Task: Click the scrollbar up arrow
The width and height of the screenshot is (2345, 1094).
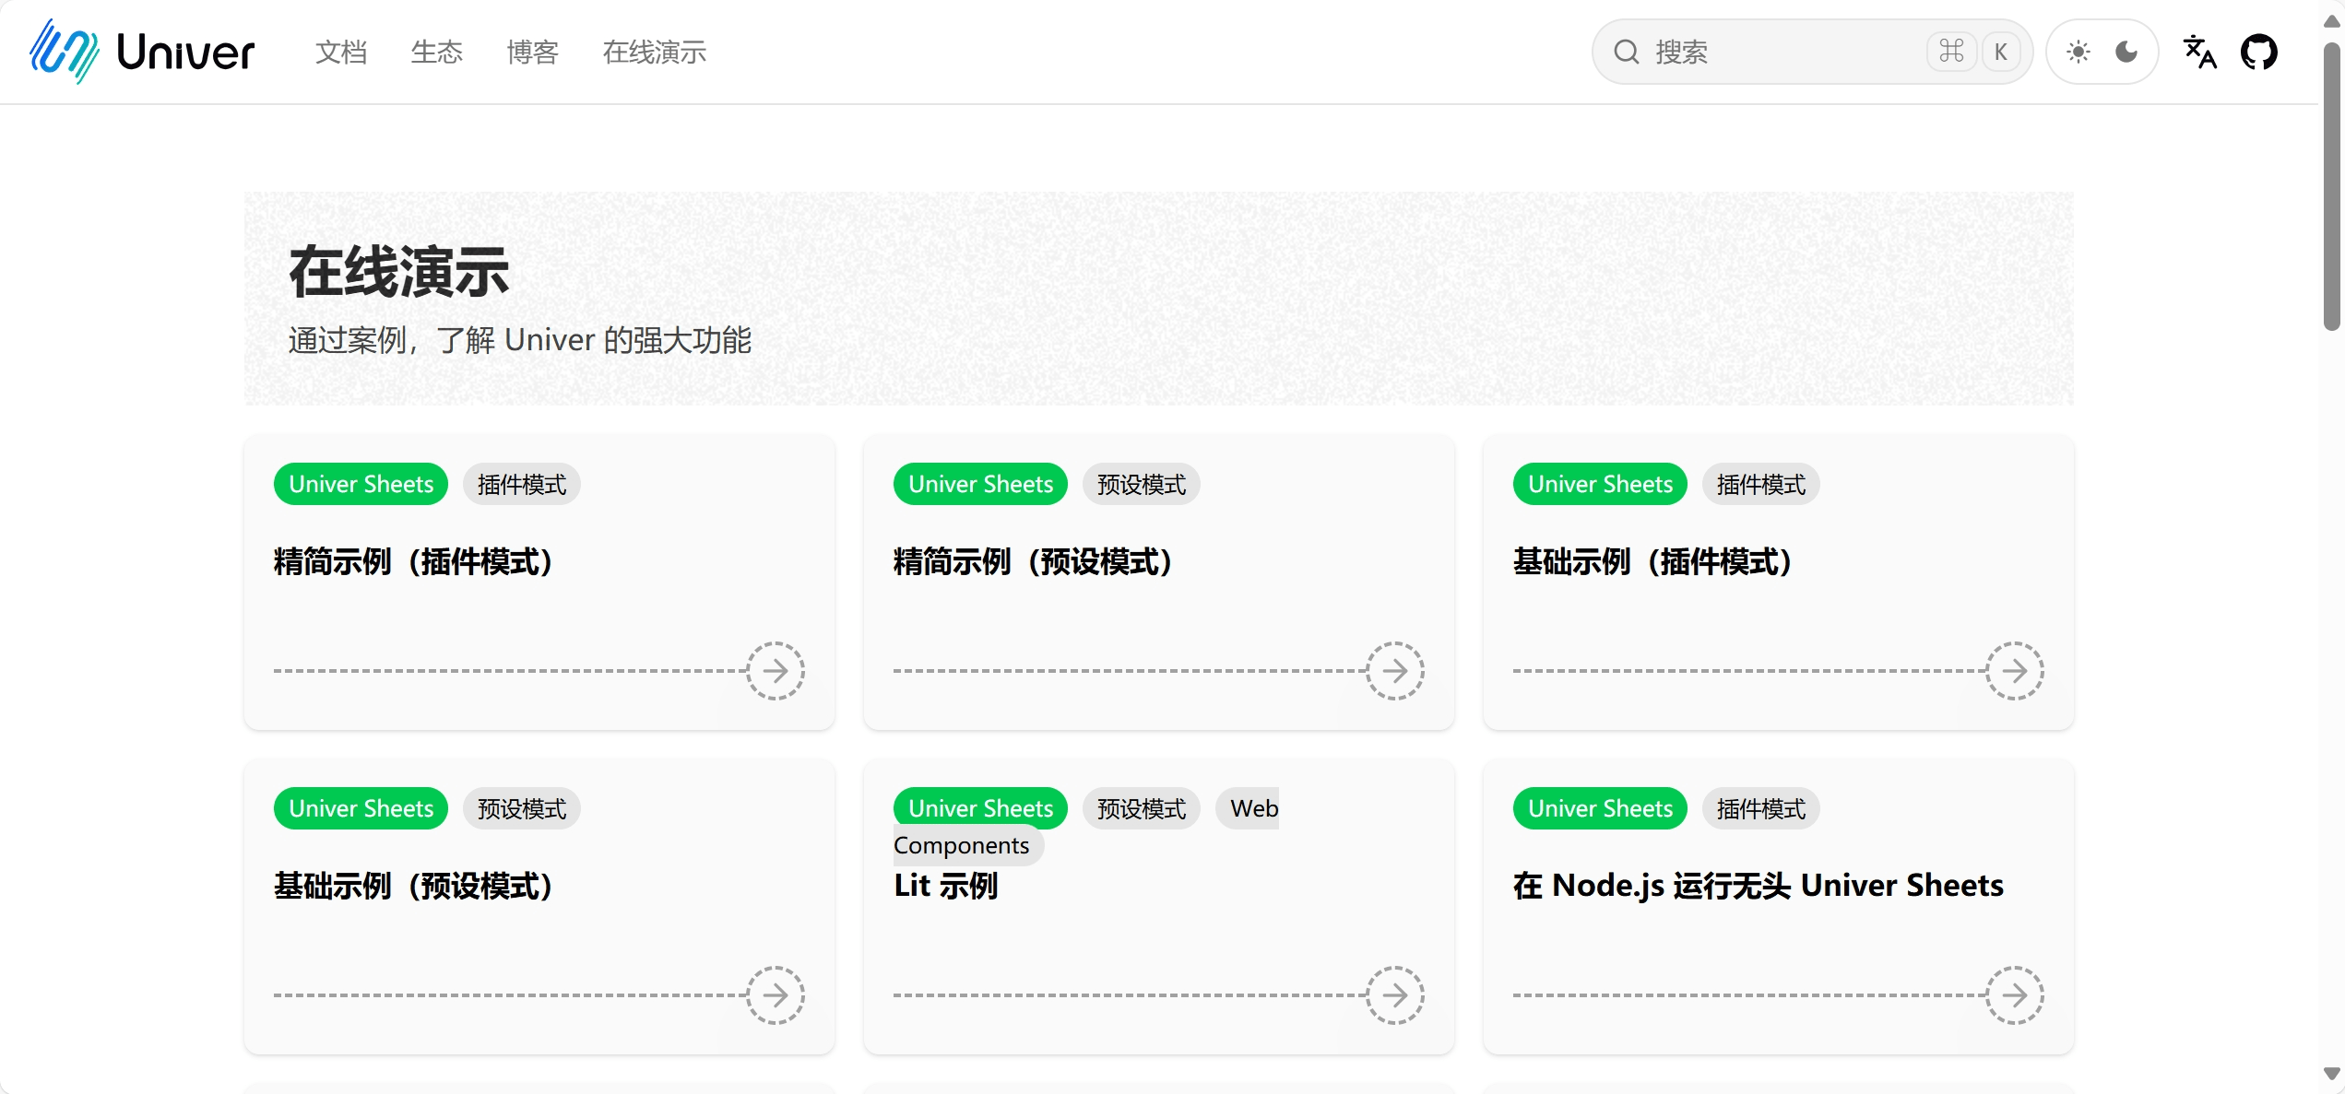Action: pos(2331,20)
